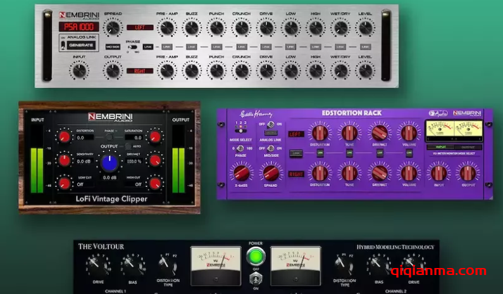
Task: Flip the Phase switch in PSA 1000
Action: 132,48
